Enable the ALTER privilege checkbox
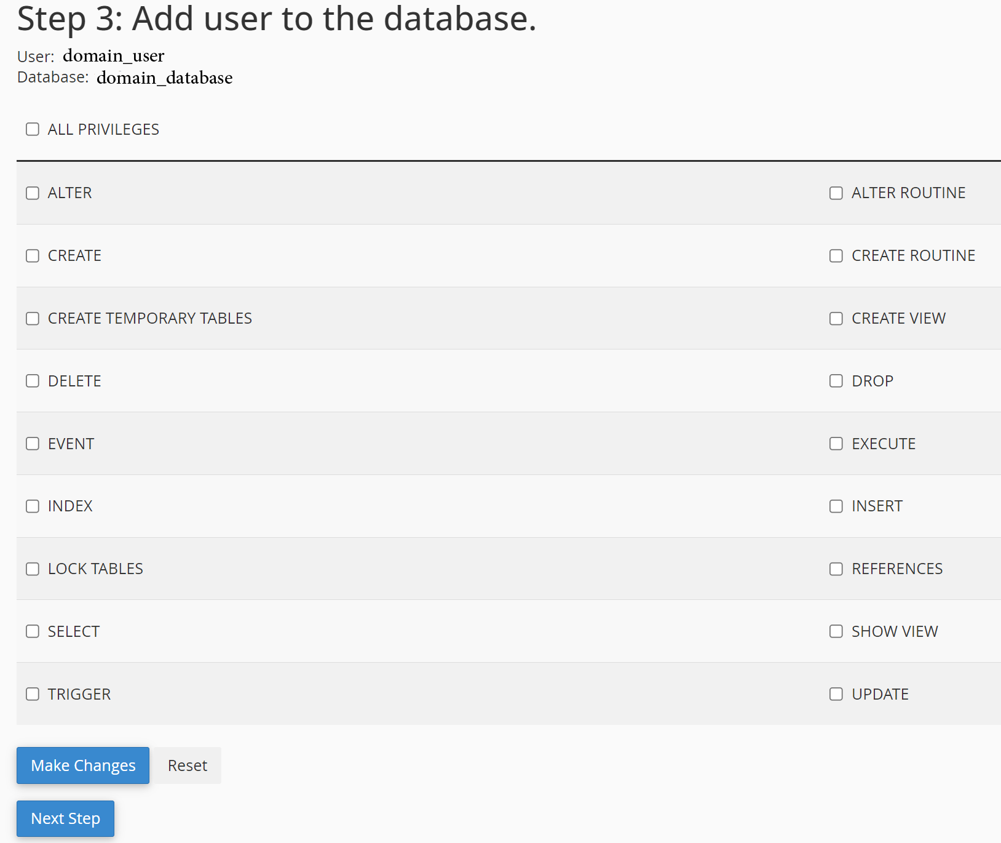The height and width of the screenshot is (843, 1001). click(33, 193)
